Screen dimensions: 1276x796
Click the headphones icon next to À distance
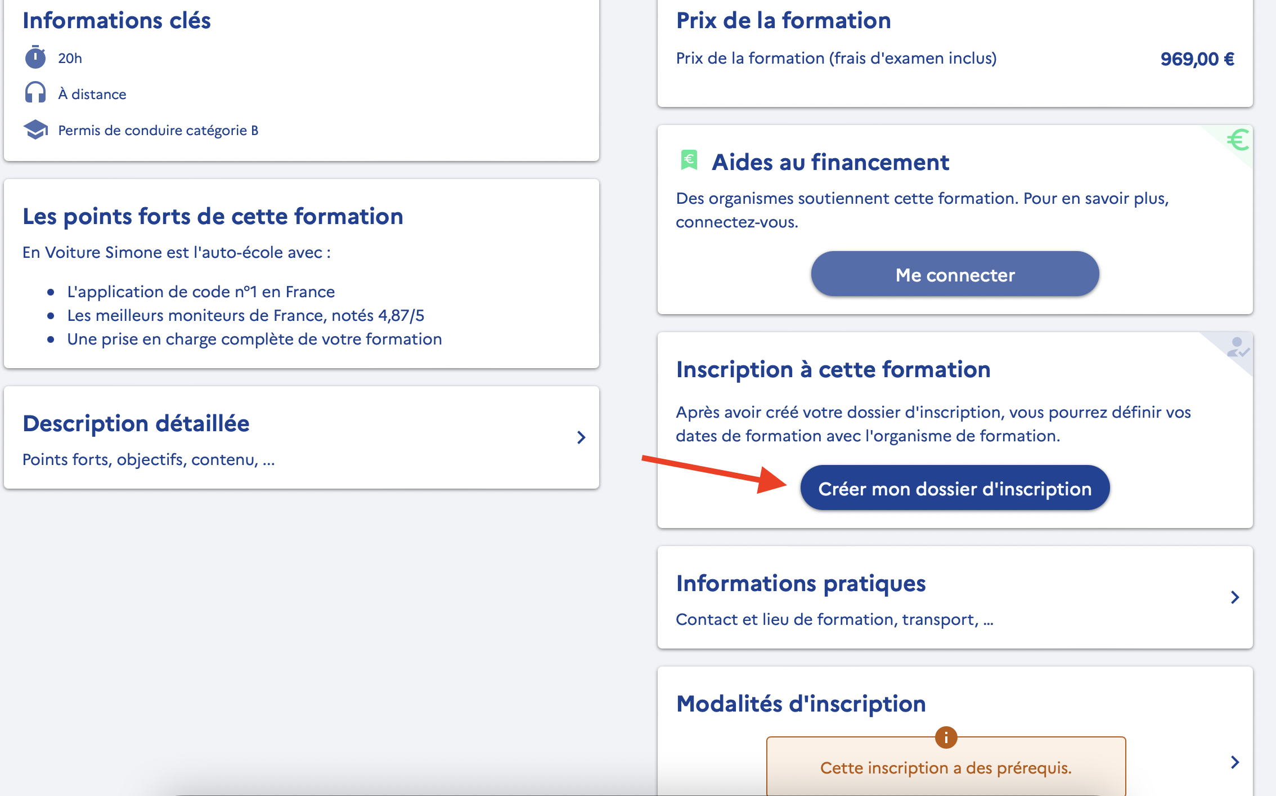click(x=35, y=93)
